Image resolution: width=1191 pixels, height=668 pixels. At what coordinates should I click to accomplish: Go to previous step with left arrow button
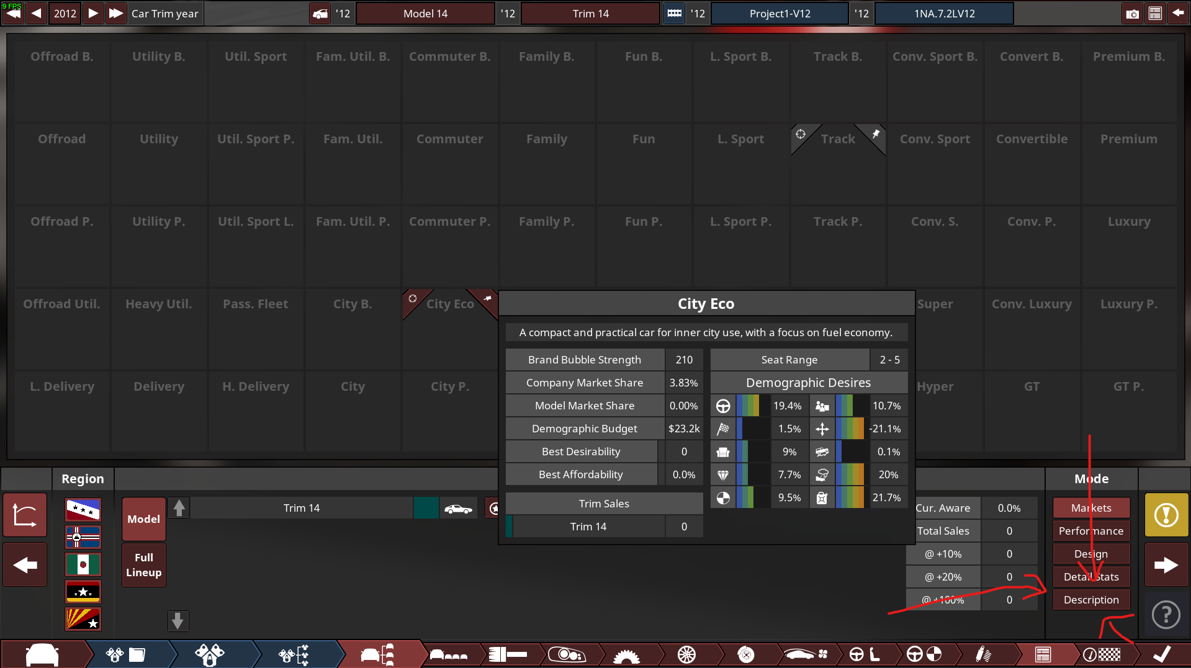tap(25, 564)
